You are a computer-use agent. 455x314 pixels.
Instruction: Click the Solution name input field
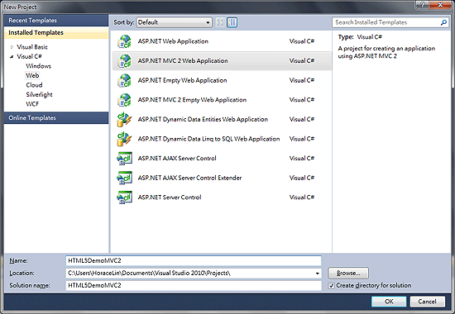point(194,286)
